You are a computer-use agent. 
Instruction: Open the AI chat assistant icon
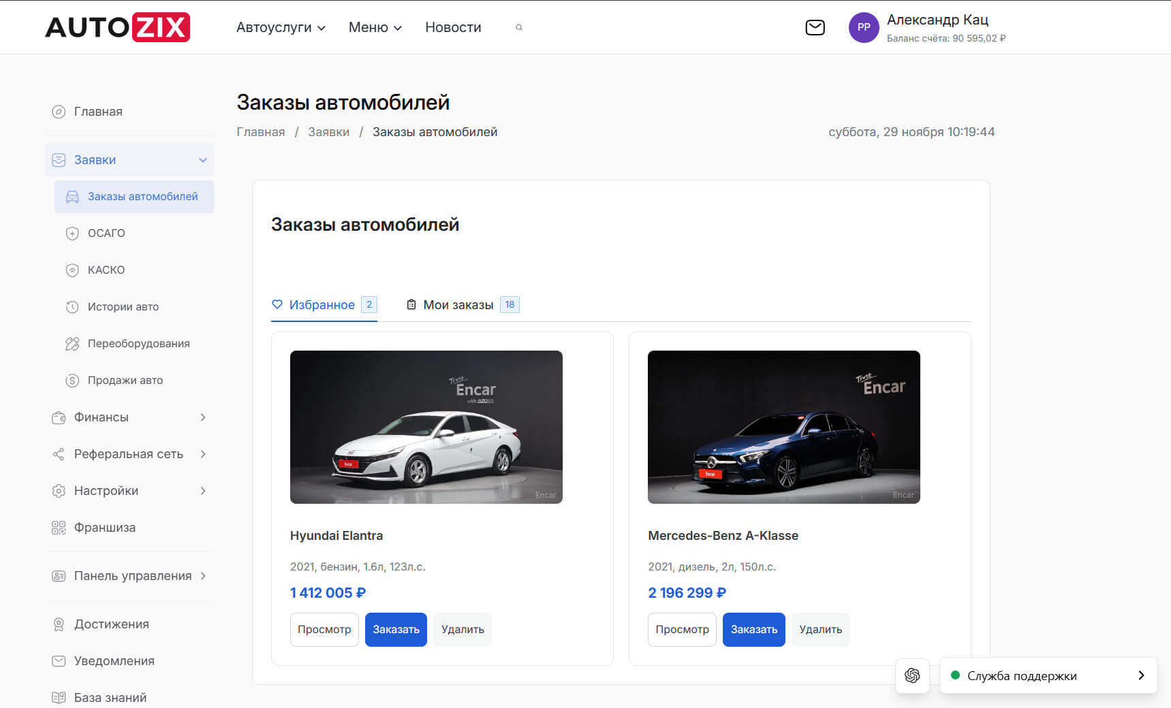tap(912, 675)
